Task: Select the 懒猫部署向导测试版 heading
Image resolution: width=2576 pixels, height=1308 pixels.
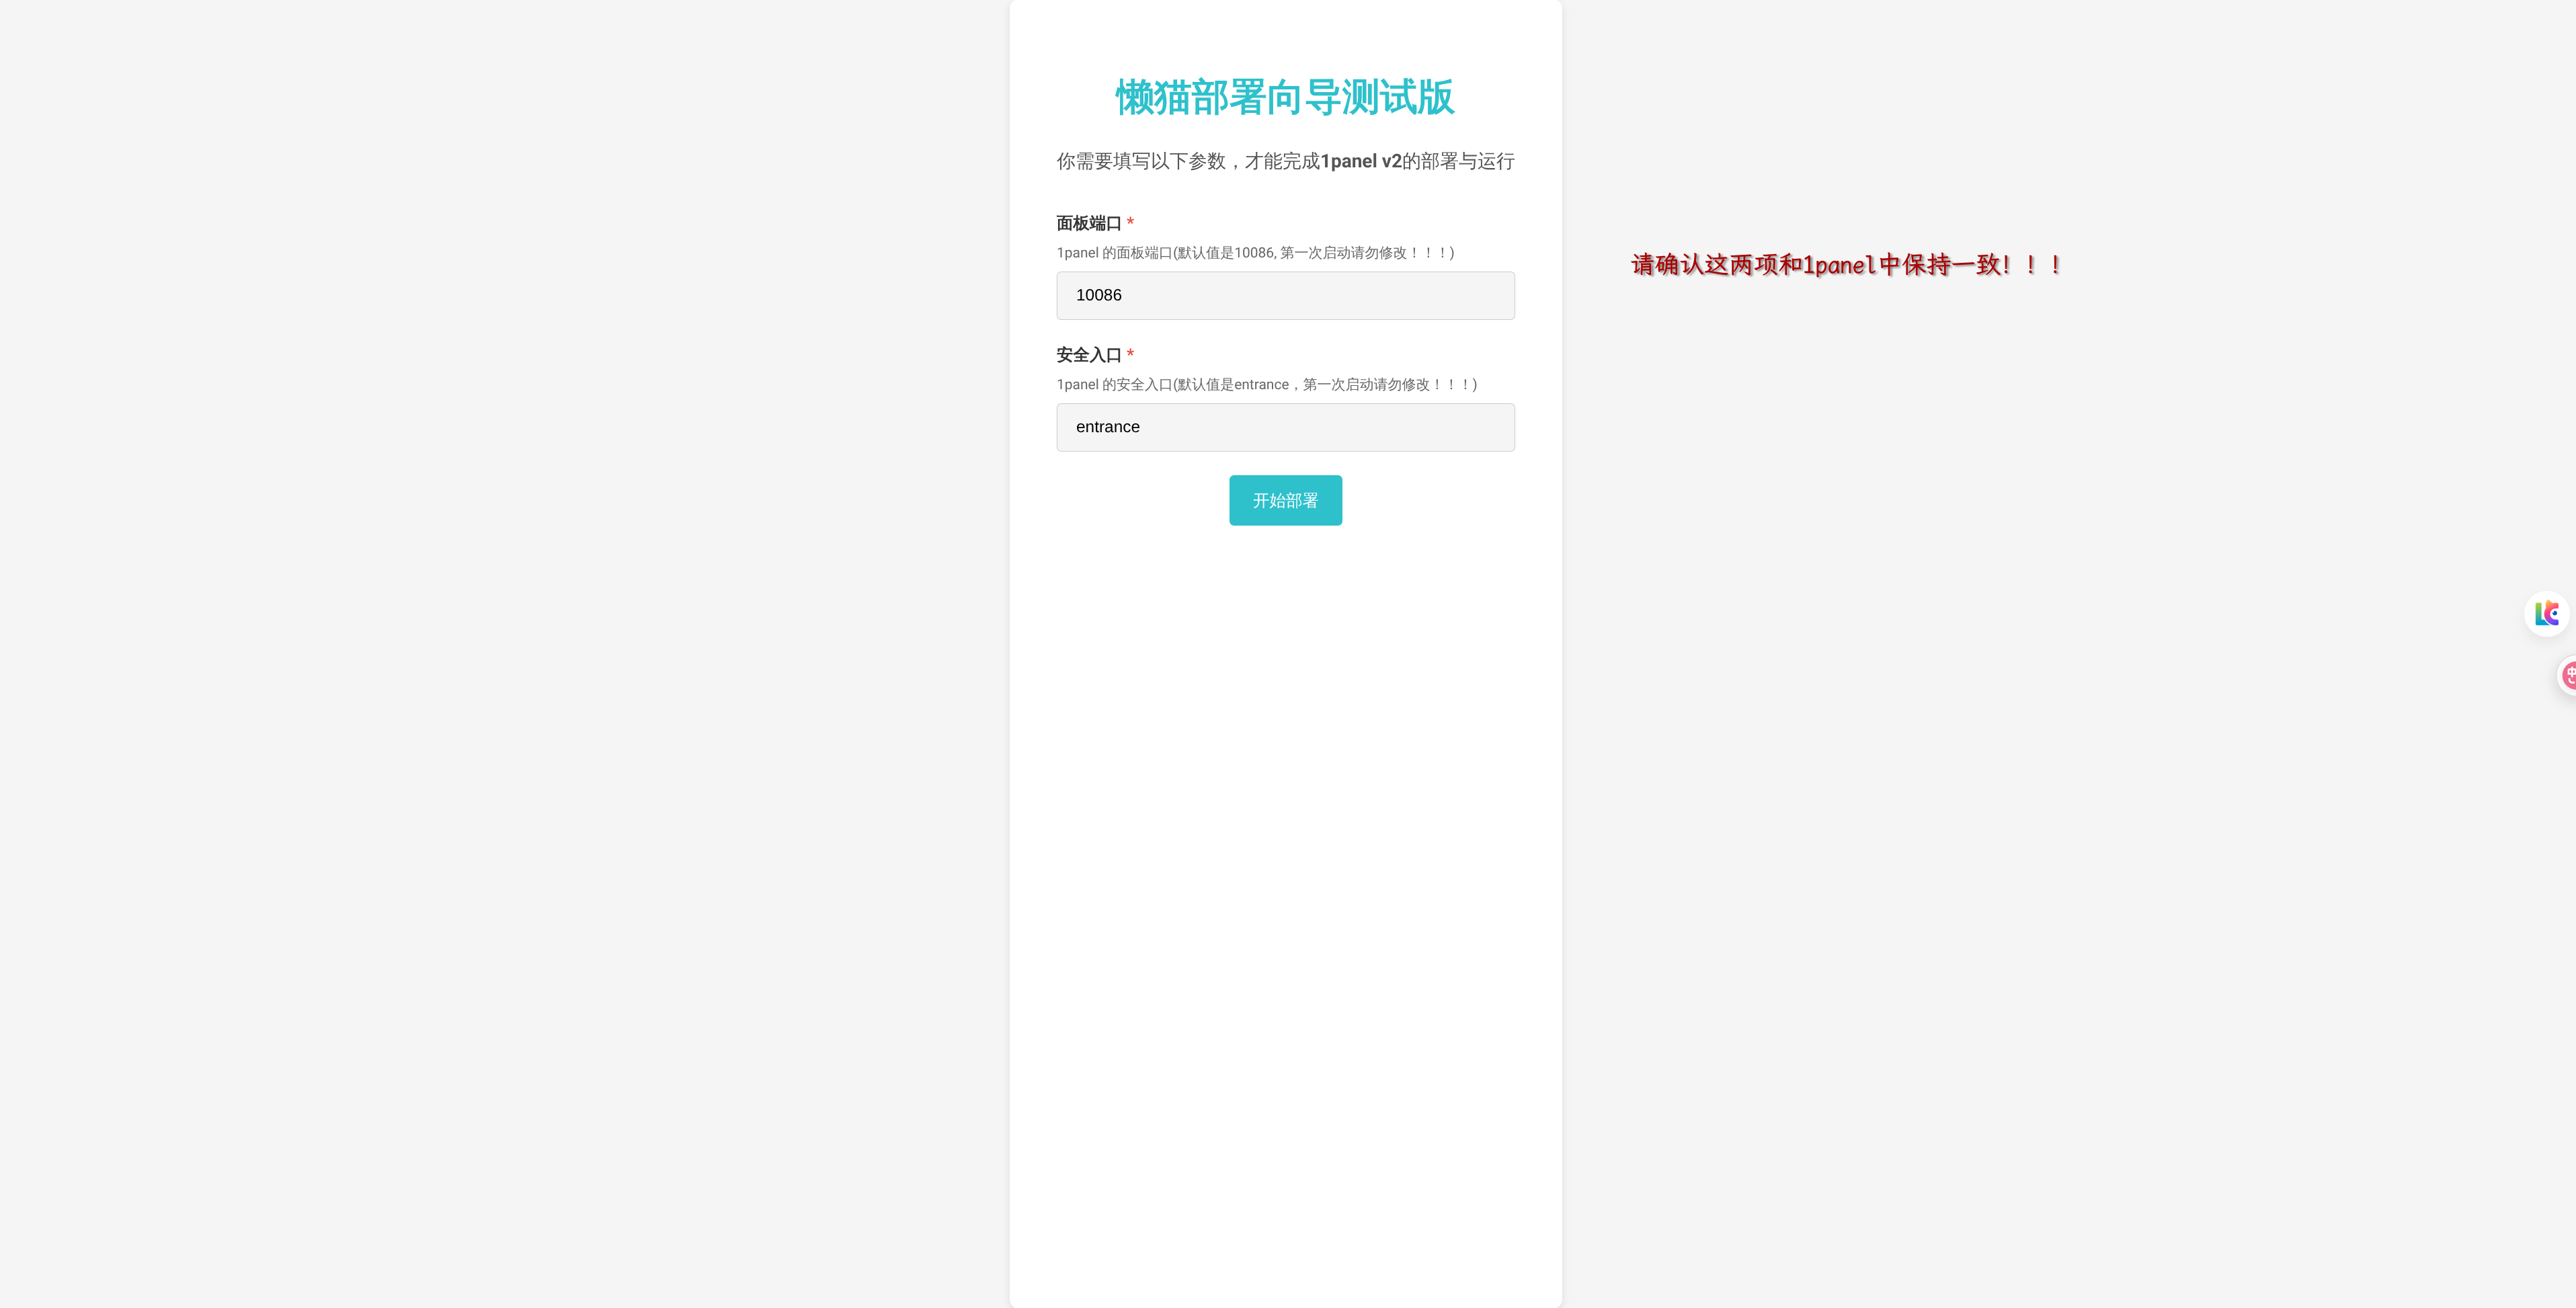Action: 1285,97
